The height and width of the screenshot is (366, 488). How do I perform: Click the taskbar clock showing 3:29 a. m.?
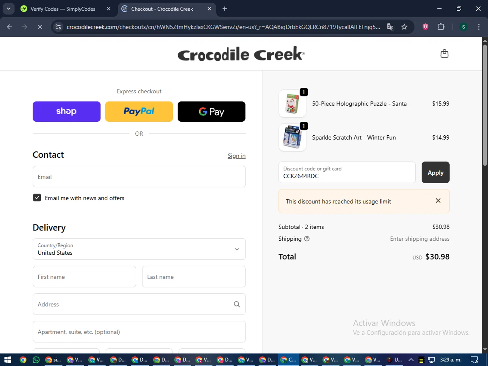click(x=451, y=360)
